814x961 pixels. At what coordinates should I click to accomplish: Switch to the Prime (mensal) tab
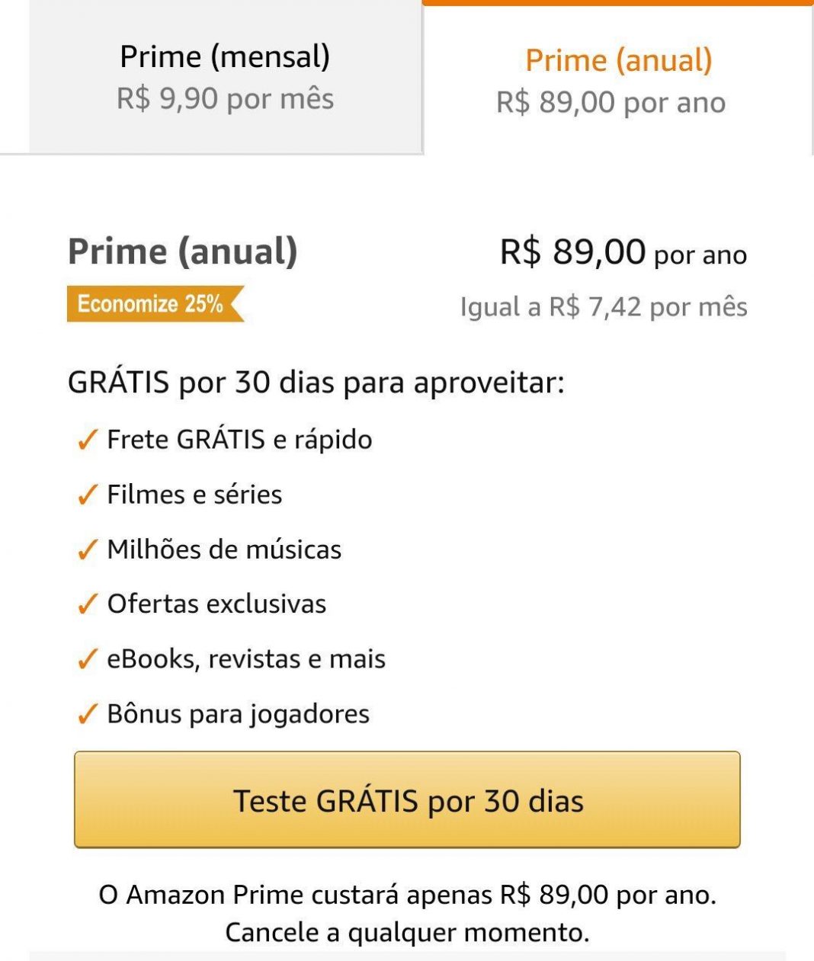225,77
